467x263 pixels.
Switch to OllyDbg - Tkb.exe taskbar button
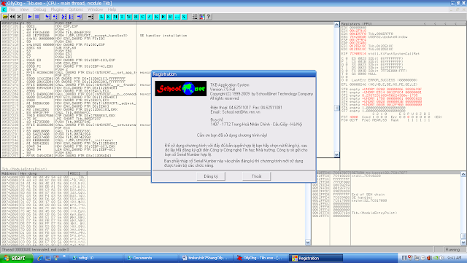[x=260, y=258]
